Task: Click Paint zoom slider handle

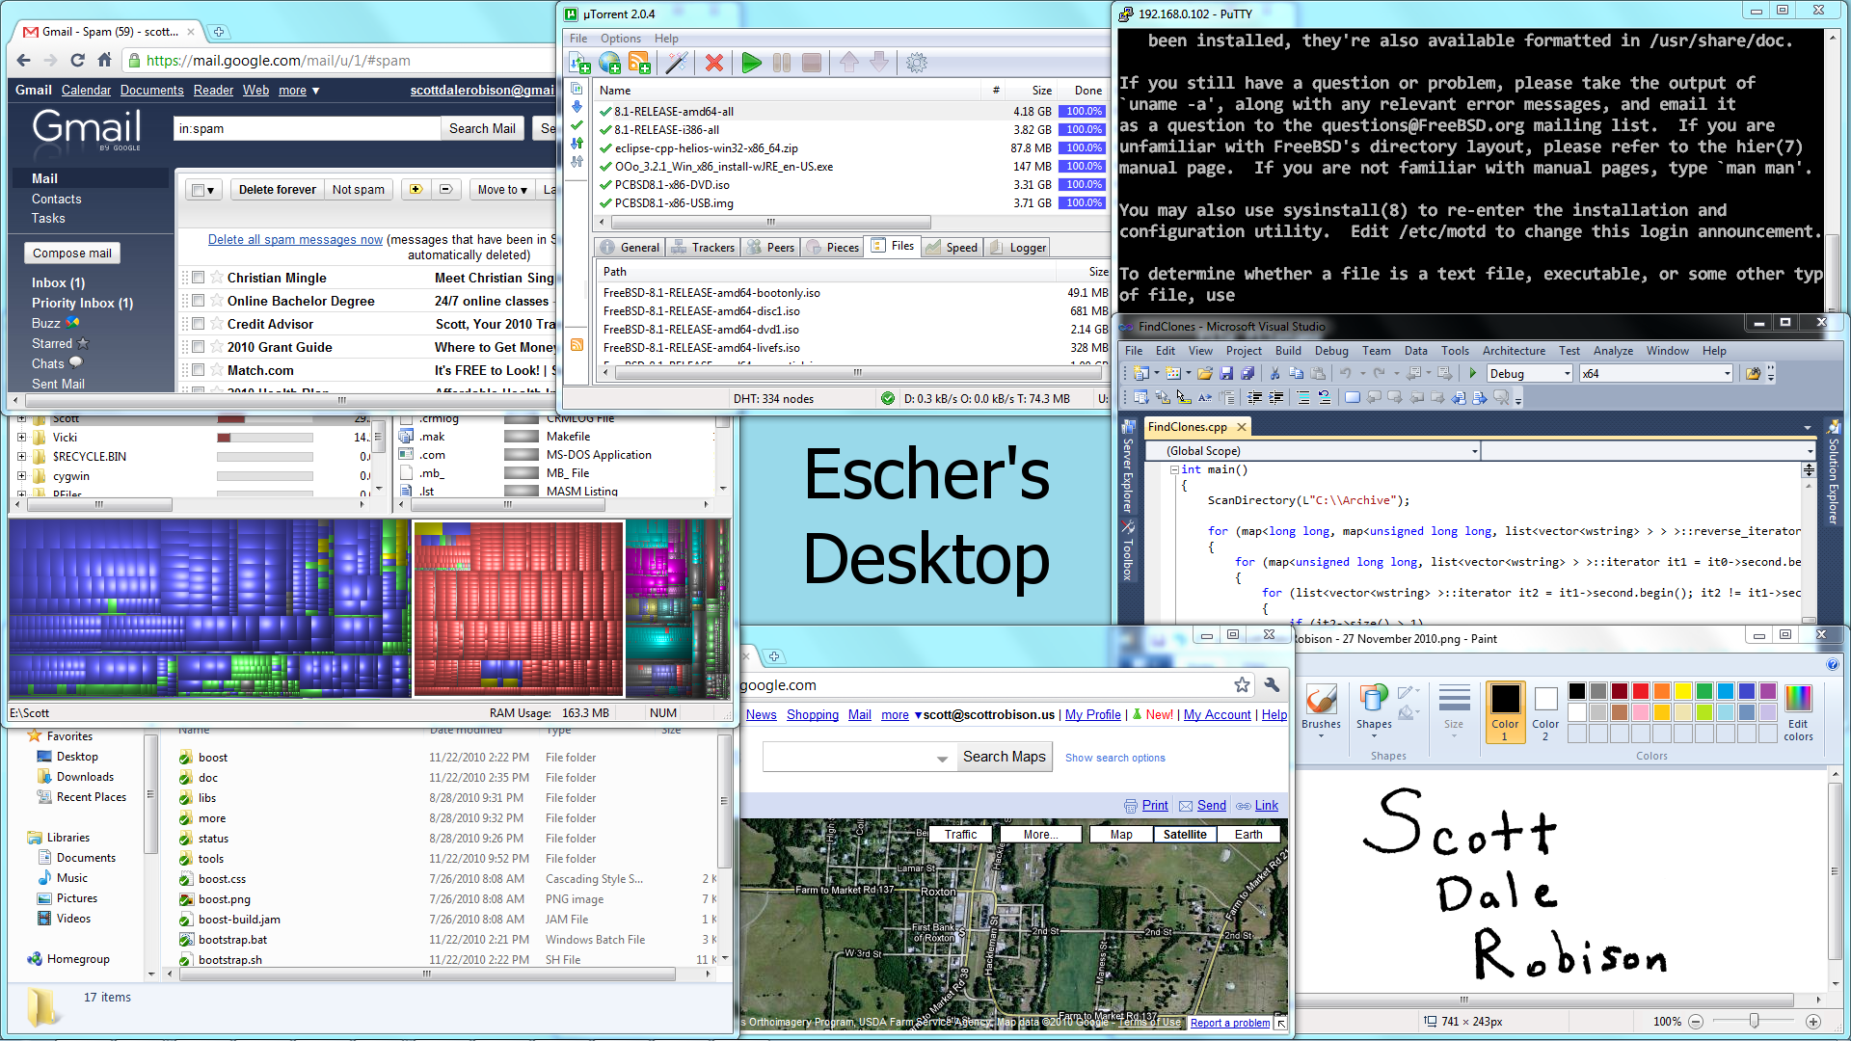Action: [1754, 1021]
